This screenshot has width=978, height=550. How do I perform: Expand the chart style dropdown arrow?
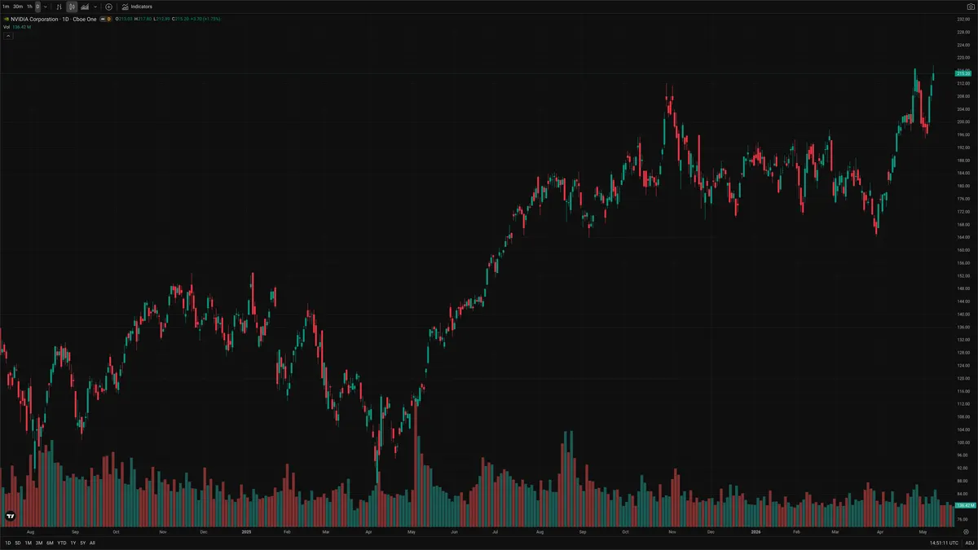coord(95,7)
